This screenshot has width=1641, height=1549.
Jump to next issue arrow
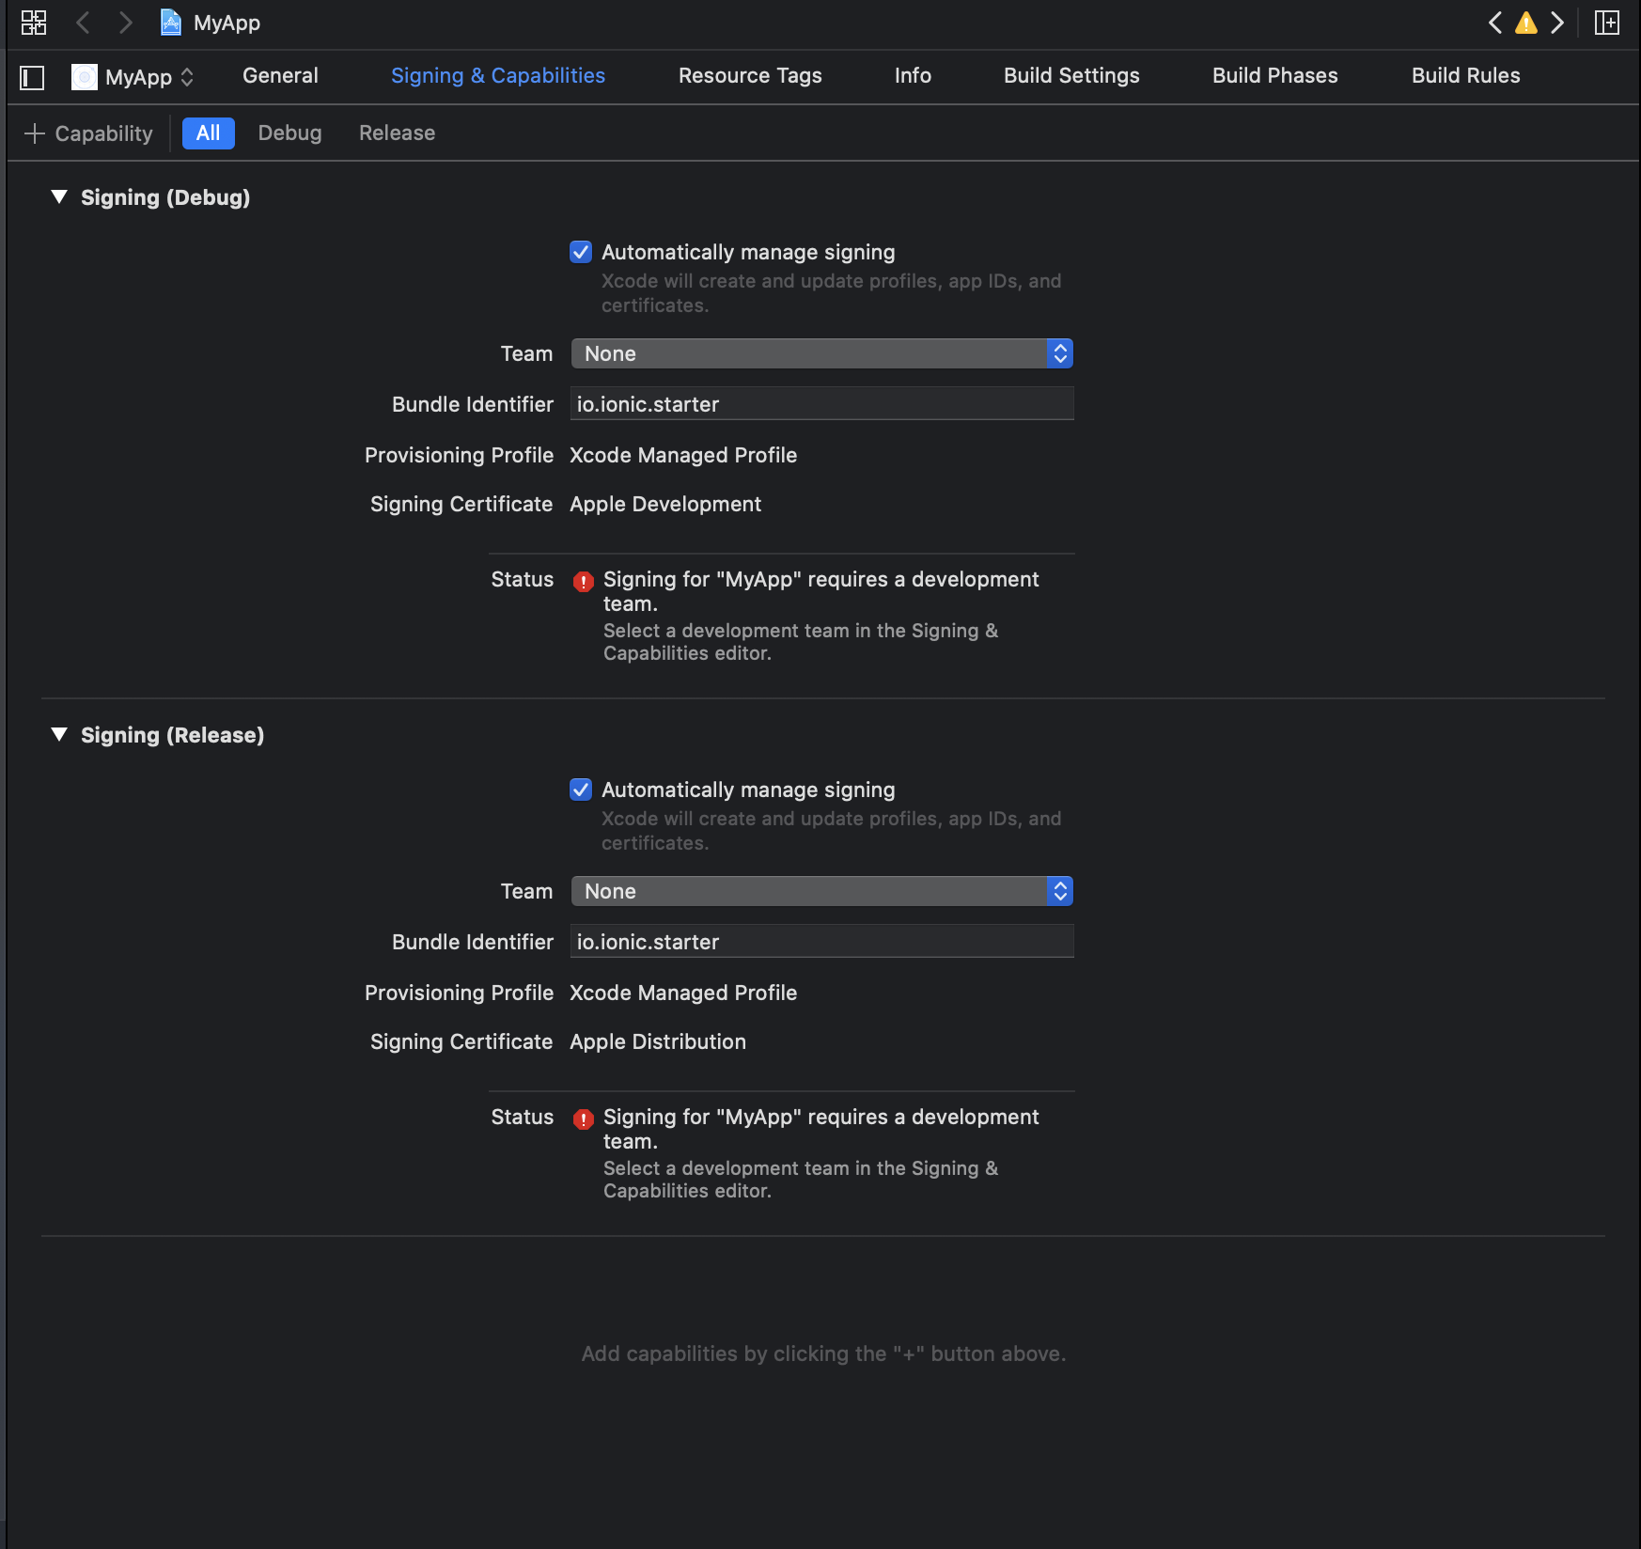point(1557,23)
